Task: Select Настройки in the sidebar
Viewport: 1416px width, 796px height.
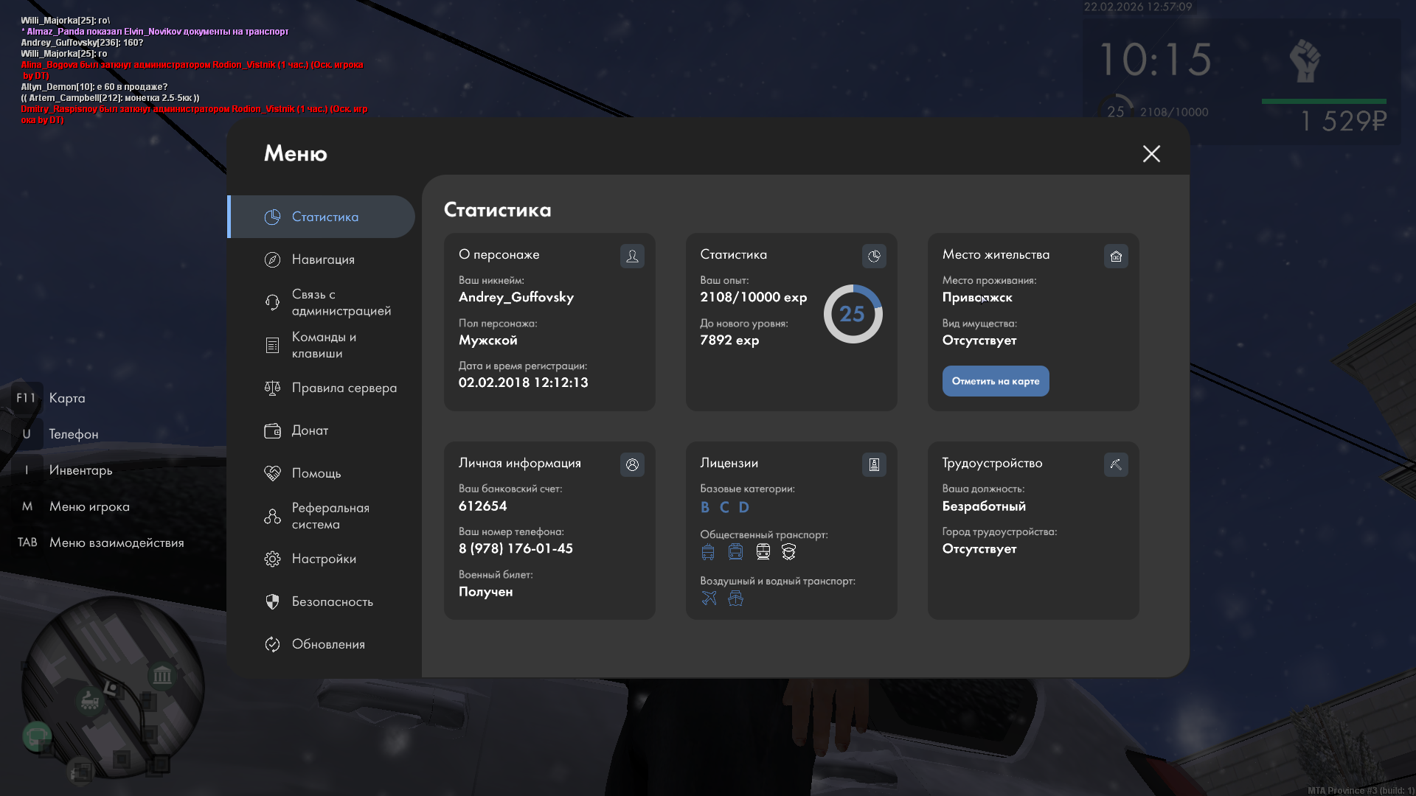Action: (x=323, y=559)
